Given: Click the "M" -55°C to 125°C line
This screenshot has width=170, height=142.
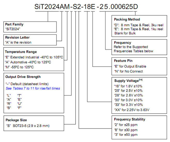Looking at the screenshot, I should point(19,67).
